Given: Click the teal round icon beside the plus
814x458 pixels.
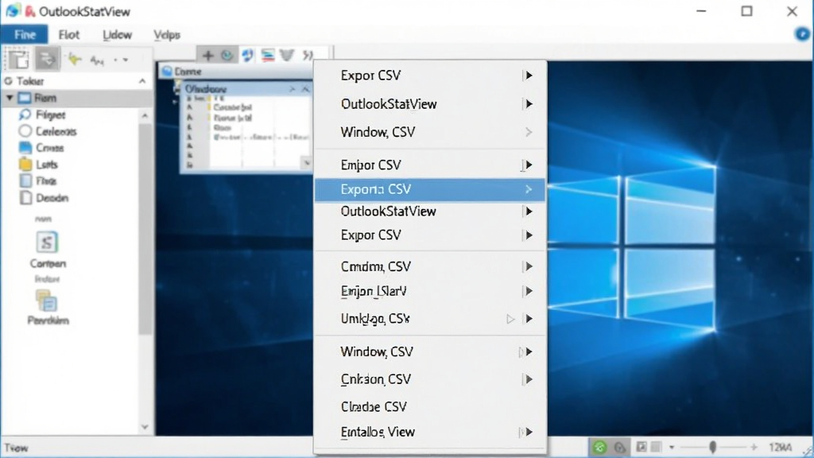Looking at the screenshot, I should [x=227, y=55].
